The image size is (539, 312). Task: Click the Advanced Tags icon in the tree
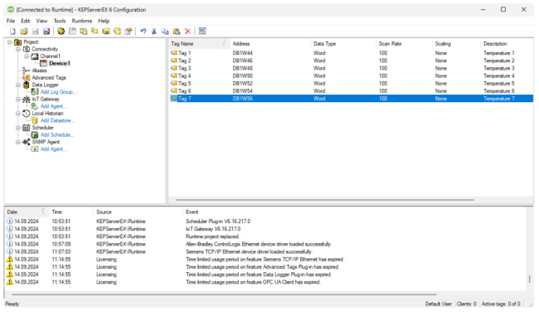pos(26,77)
